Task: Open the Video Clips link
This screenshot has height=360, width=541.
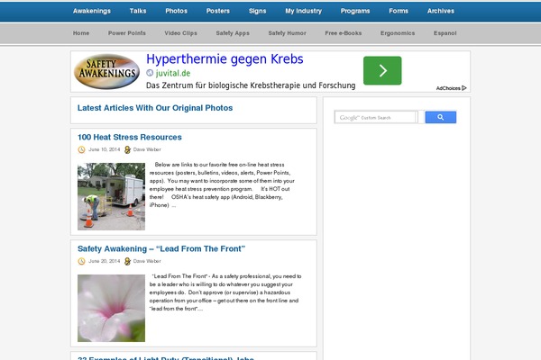Action: click(181, 33)
